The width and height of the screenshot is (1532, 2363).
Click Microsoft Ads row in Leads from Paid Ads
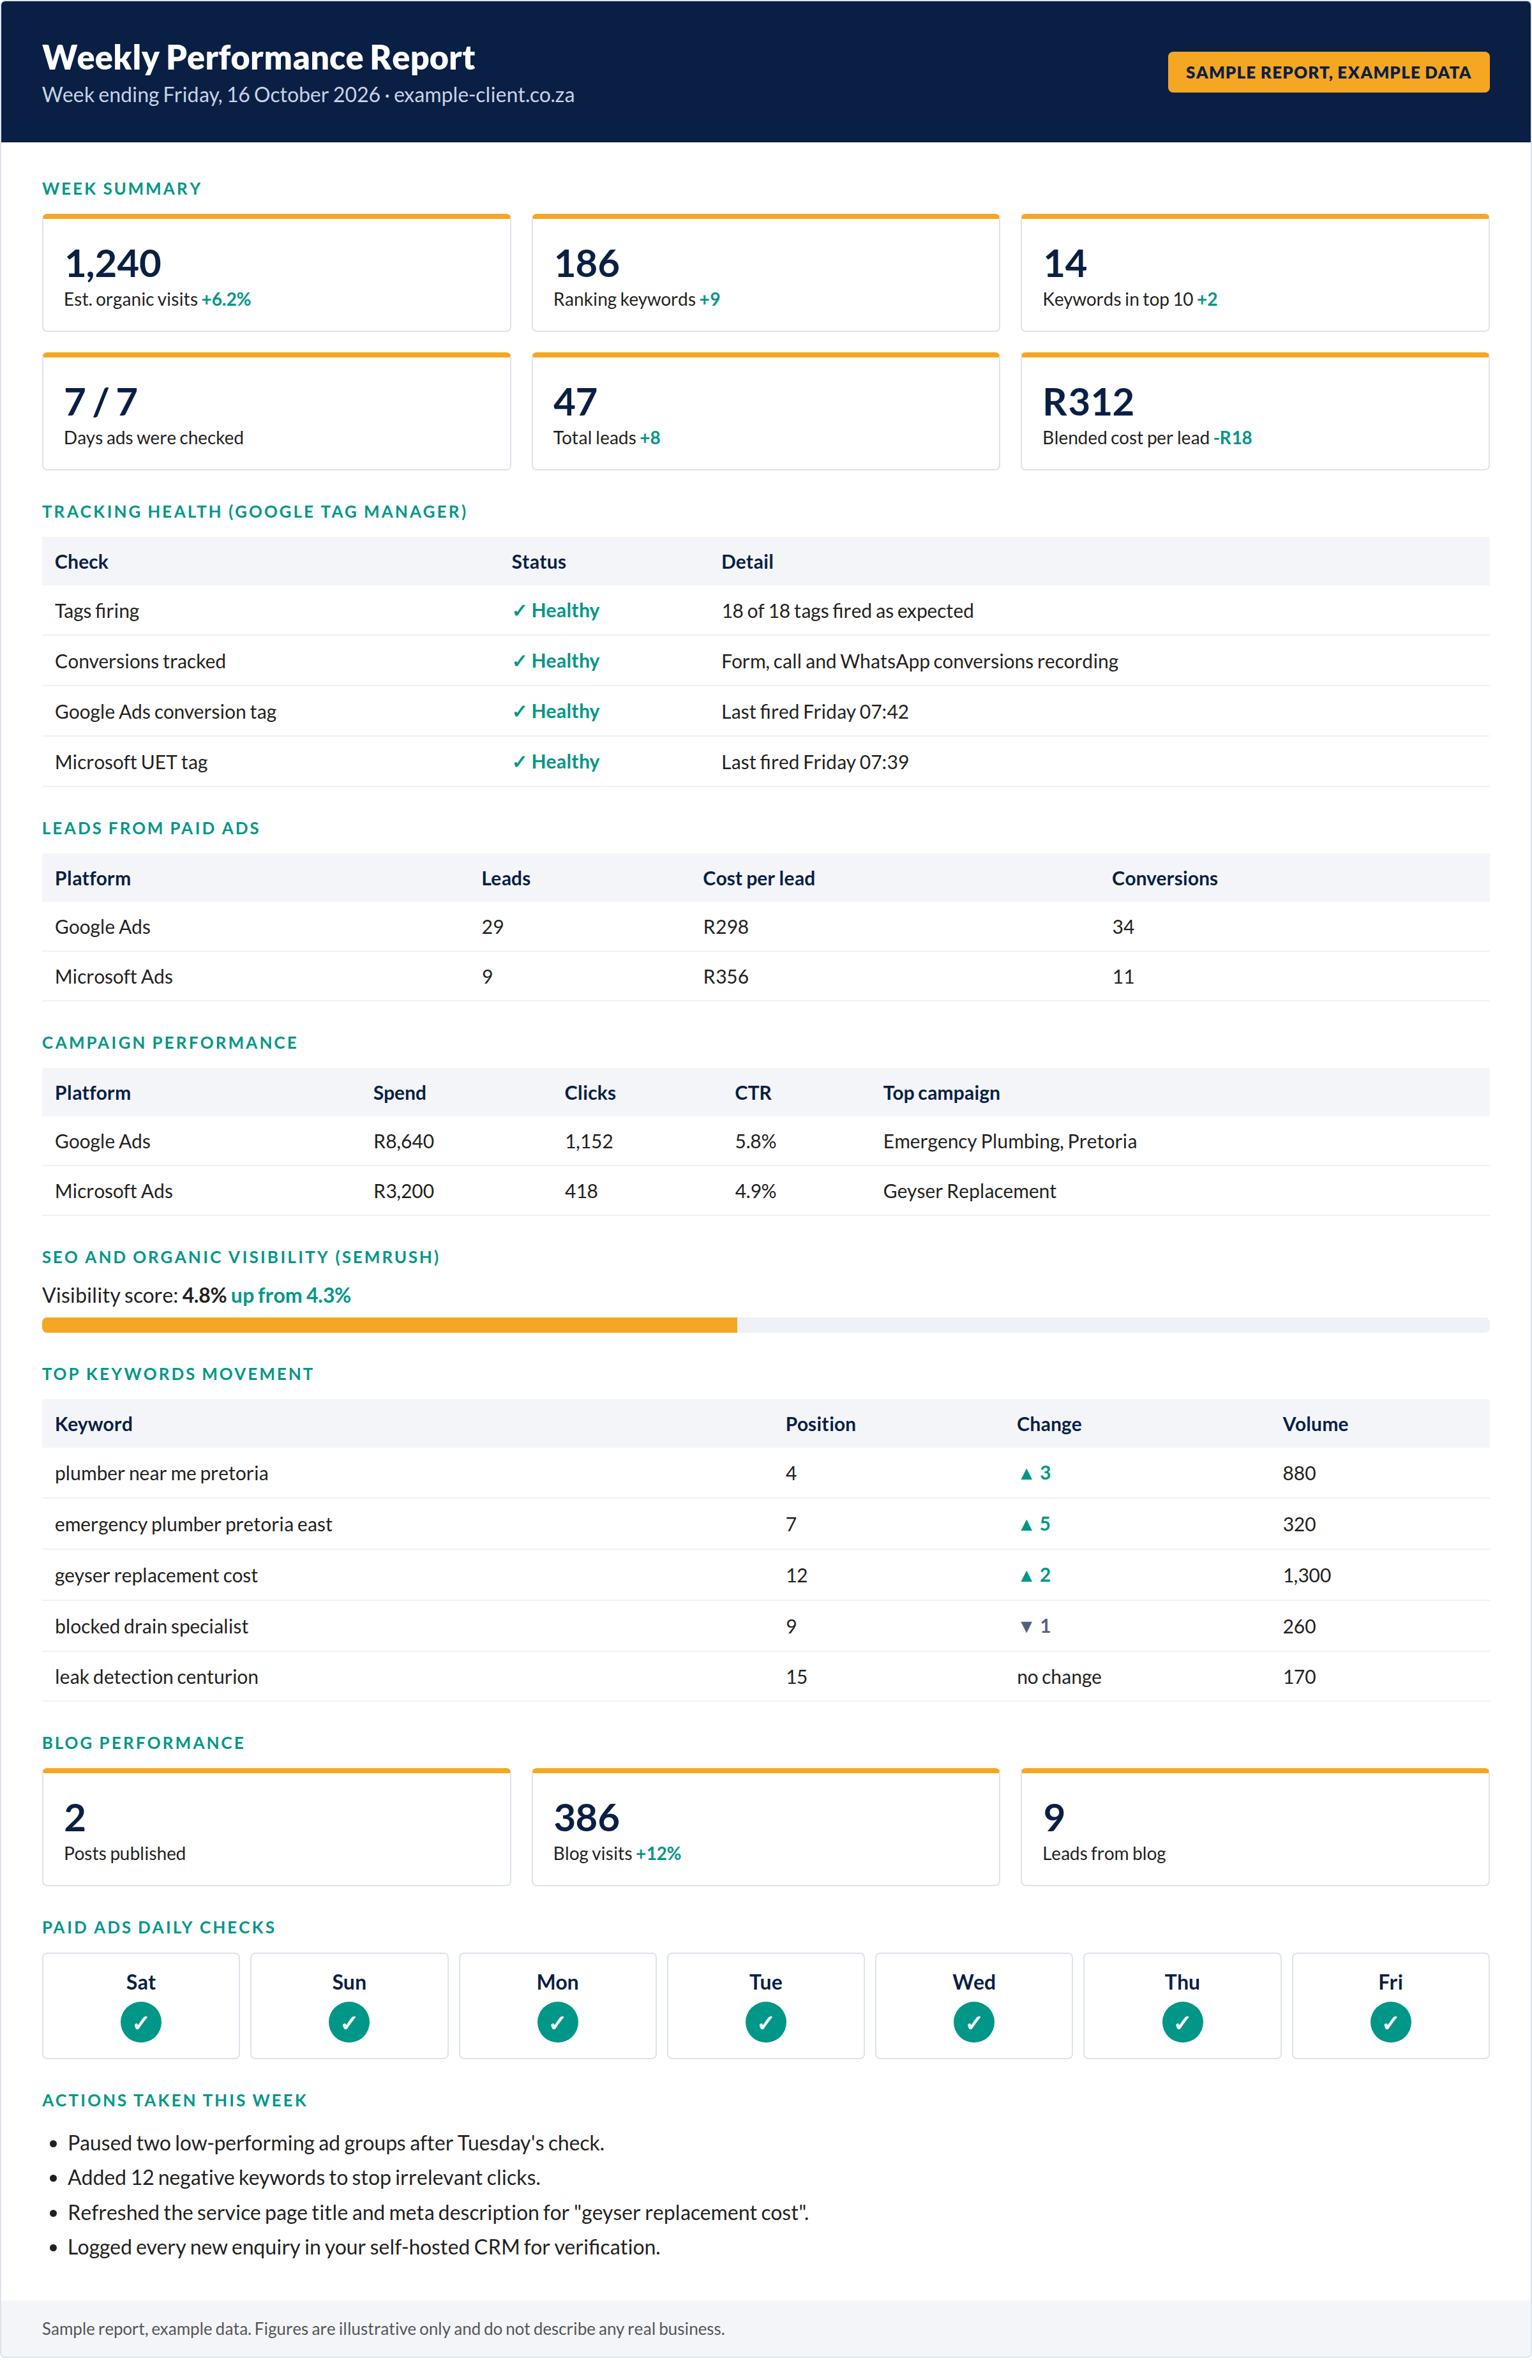coord(765,977)
